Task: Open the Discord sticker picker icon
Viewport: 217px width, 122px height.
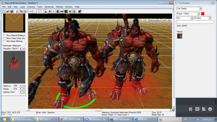Action: (204, 109)
